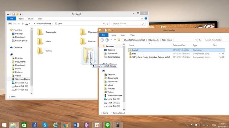Screen dimensions: 229x128
Task: Click New folder sidebar scrollbar down arrow
Action: point(124,110)
